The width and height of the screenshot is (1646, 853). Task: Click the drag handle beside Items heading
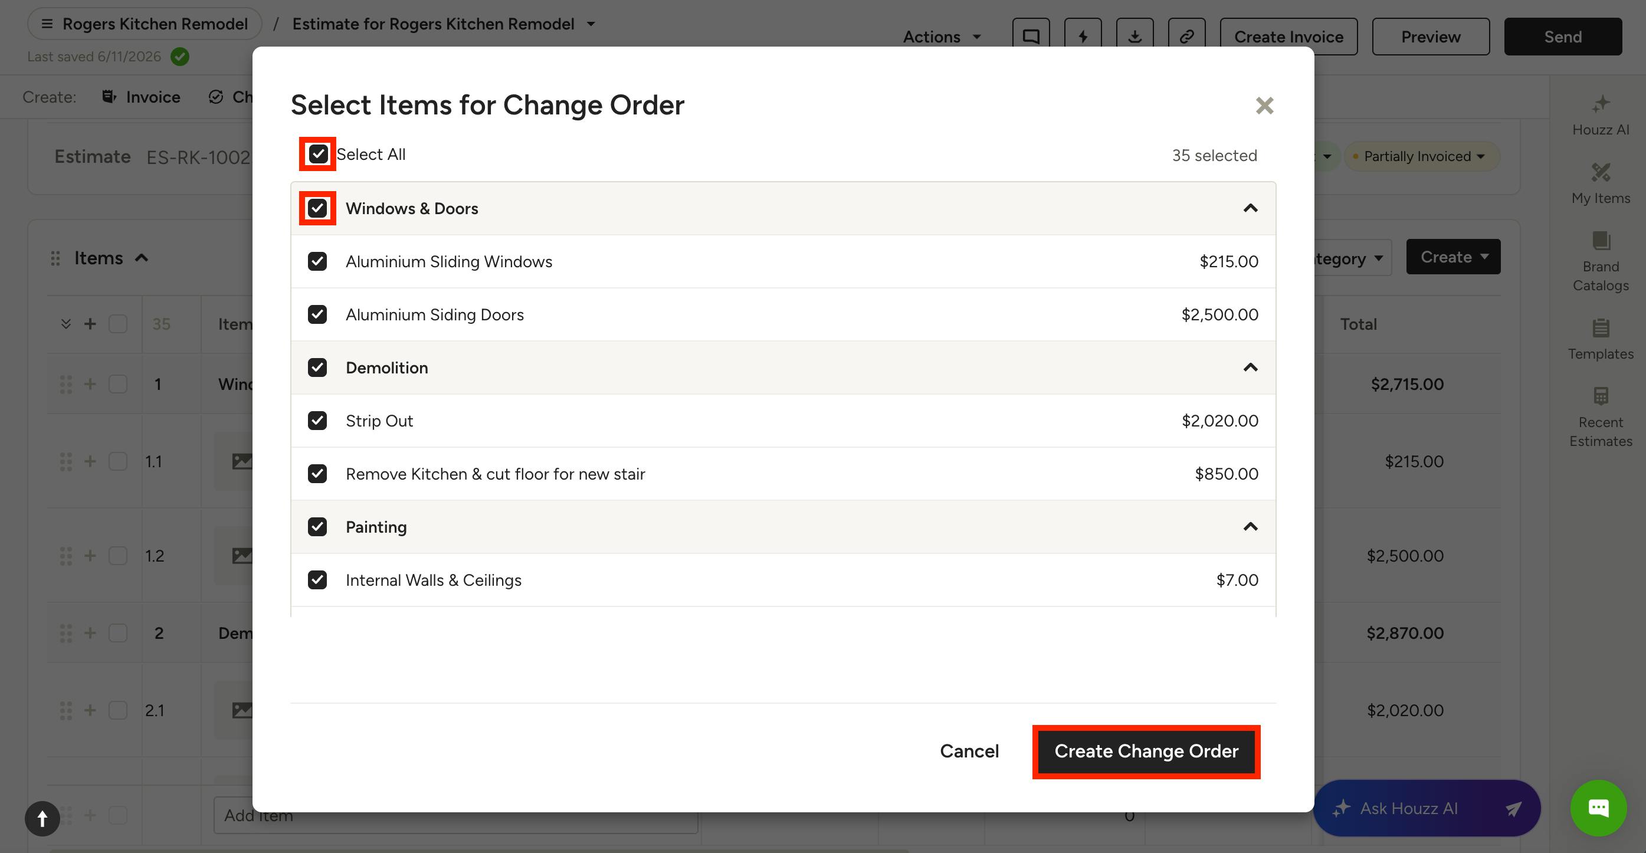[x=55, y=258]
